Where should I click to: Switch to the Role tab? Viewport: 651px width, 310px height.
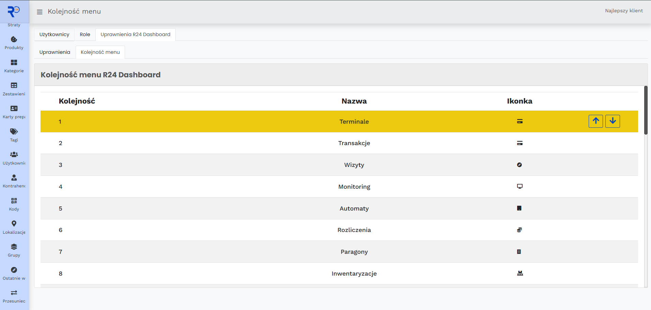click(85, 34)
